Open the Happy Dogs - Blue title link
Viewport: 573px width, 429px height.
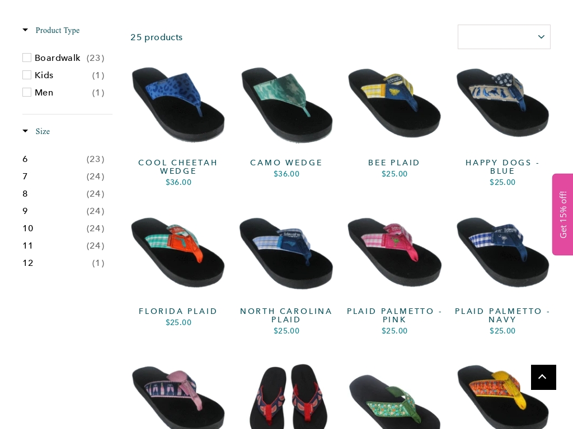coord(502,166)
